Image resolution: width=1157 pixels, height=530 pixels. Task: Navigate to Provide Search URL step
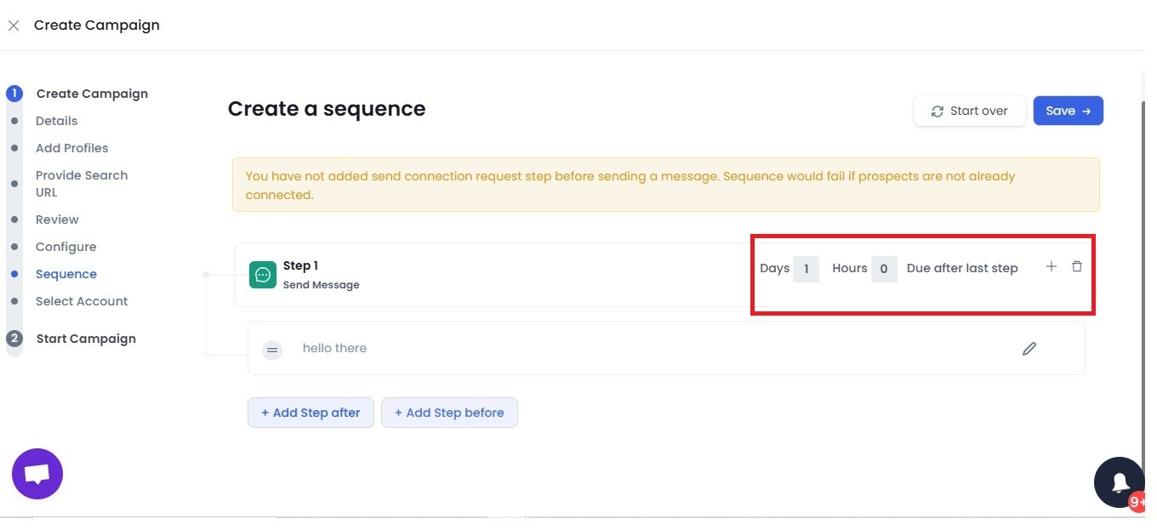pos(82,184)
